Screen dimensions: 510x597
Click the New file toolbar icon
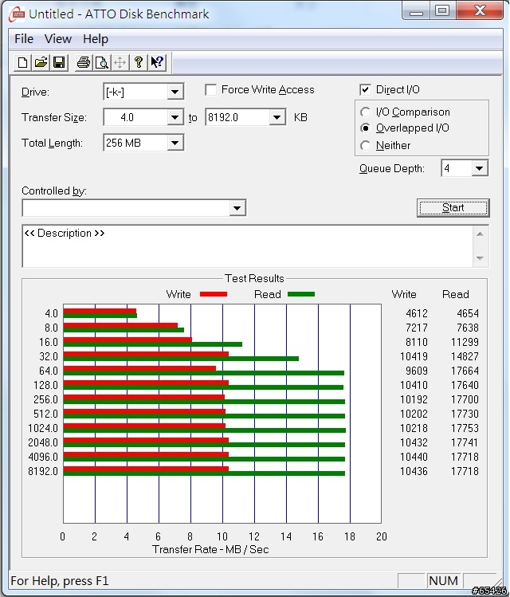point(22,62)
